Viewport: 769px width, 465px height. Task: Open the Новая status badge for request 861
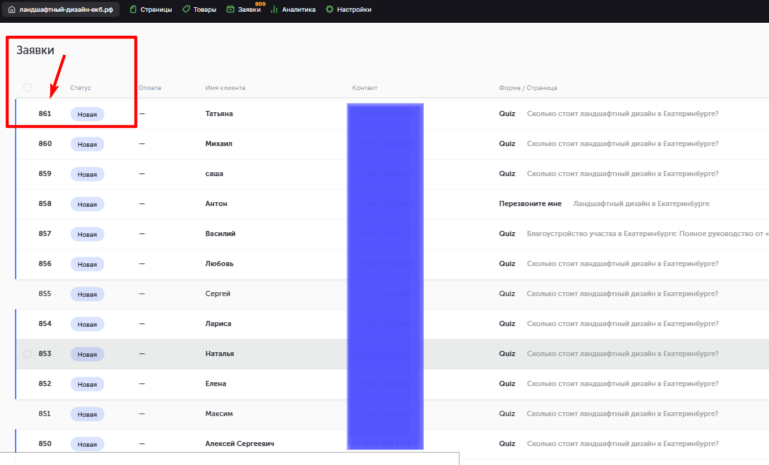tap(87, 114)
